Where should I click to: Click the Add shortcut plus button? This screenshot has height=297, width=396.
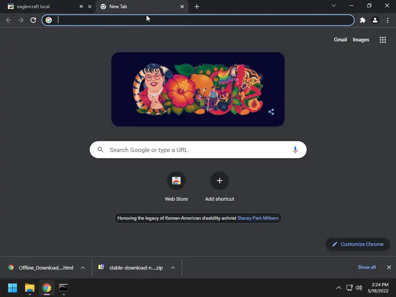coord(220,181)
